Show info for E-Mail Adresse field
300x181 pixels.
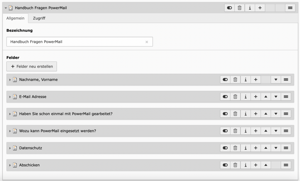pyautogui.click(x=245, y=97)
